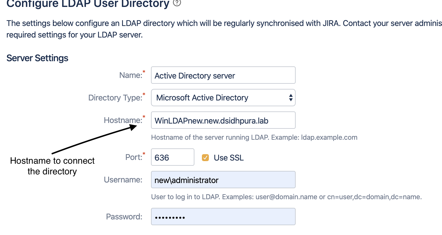Click the 'Hostname of the server running LDAP' hint
The height and width of the screenshot is (235, 442).
(254, 137)
